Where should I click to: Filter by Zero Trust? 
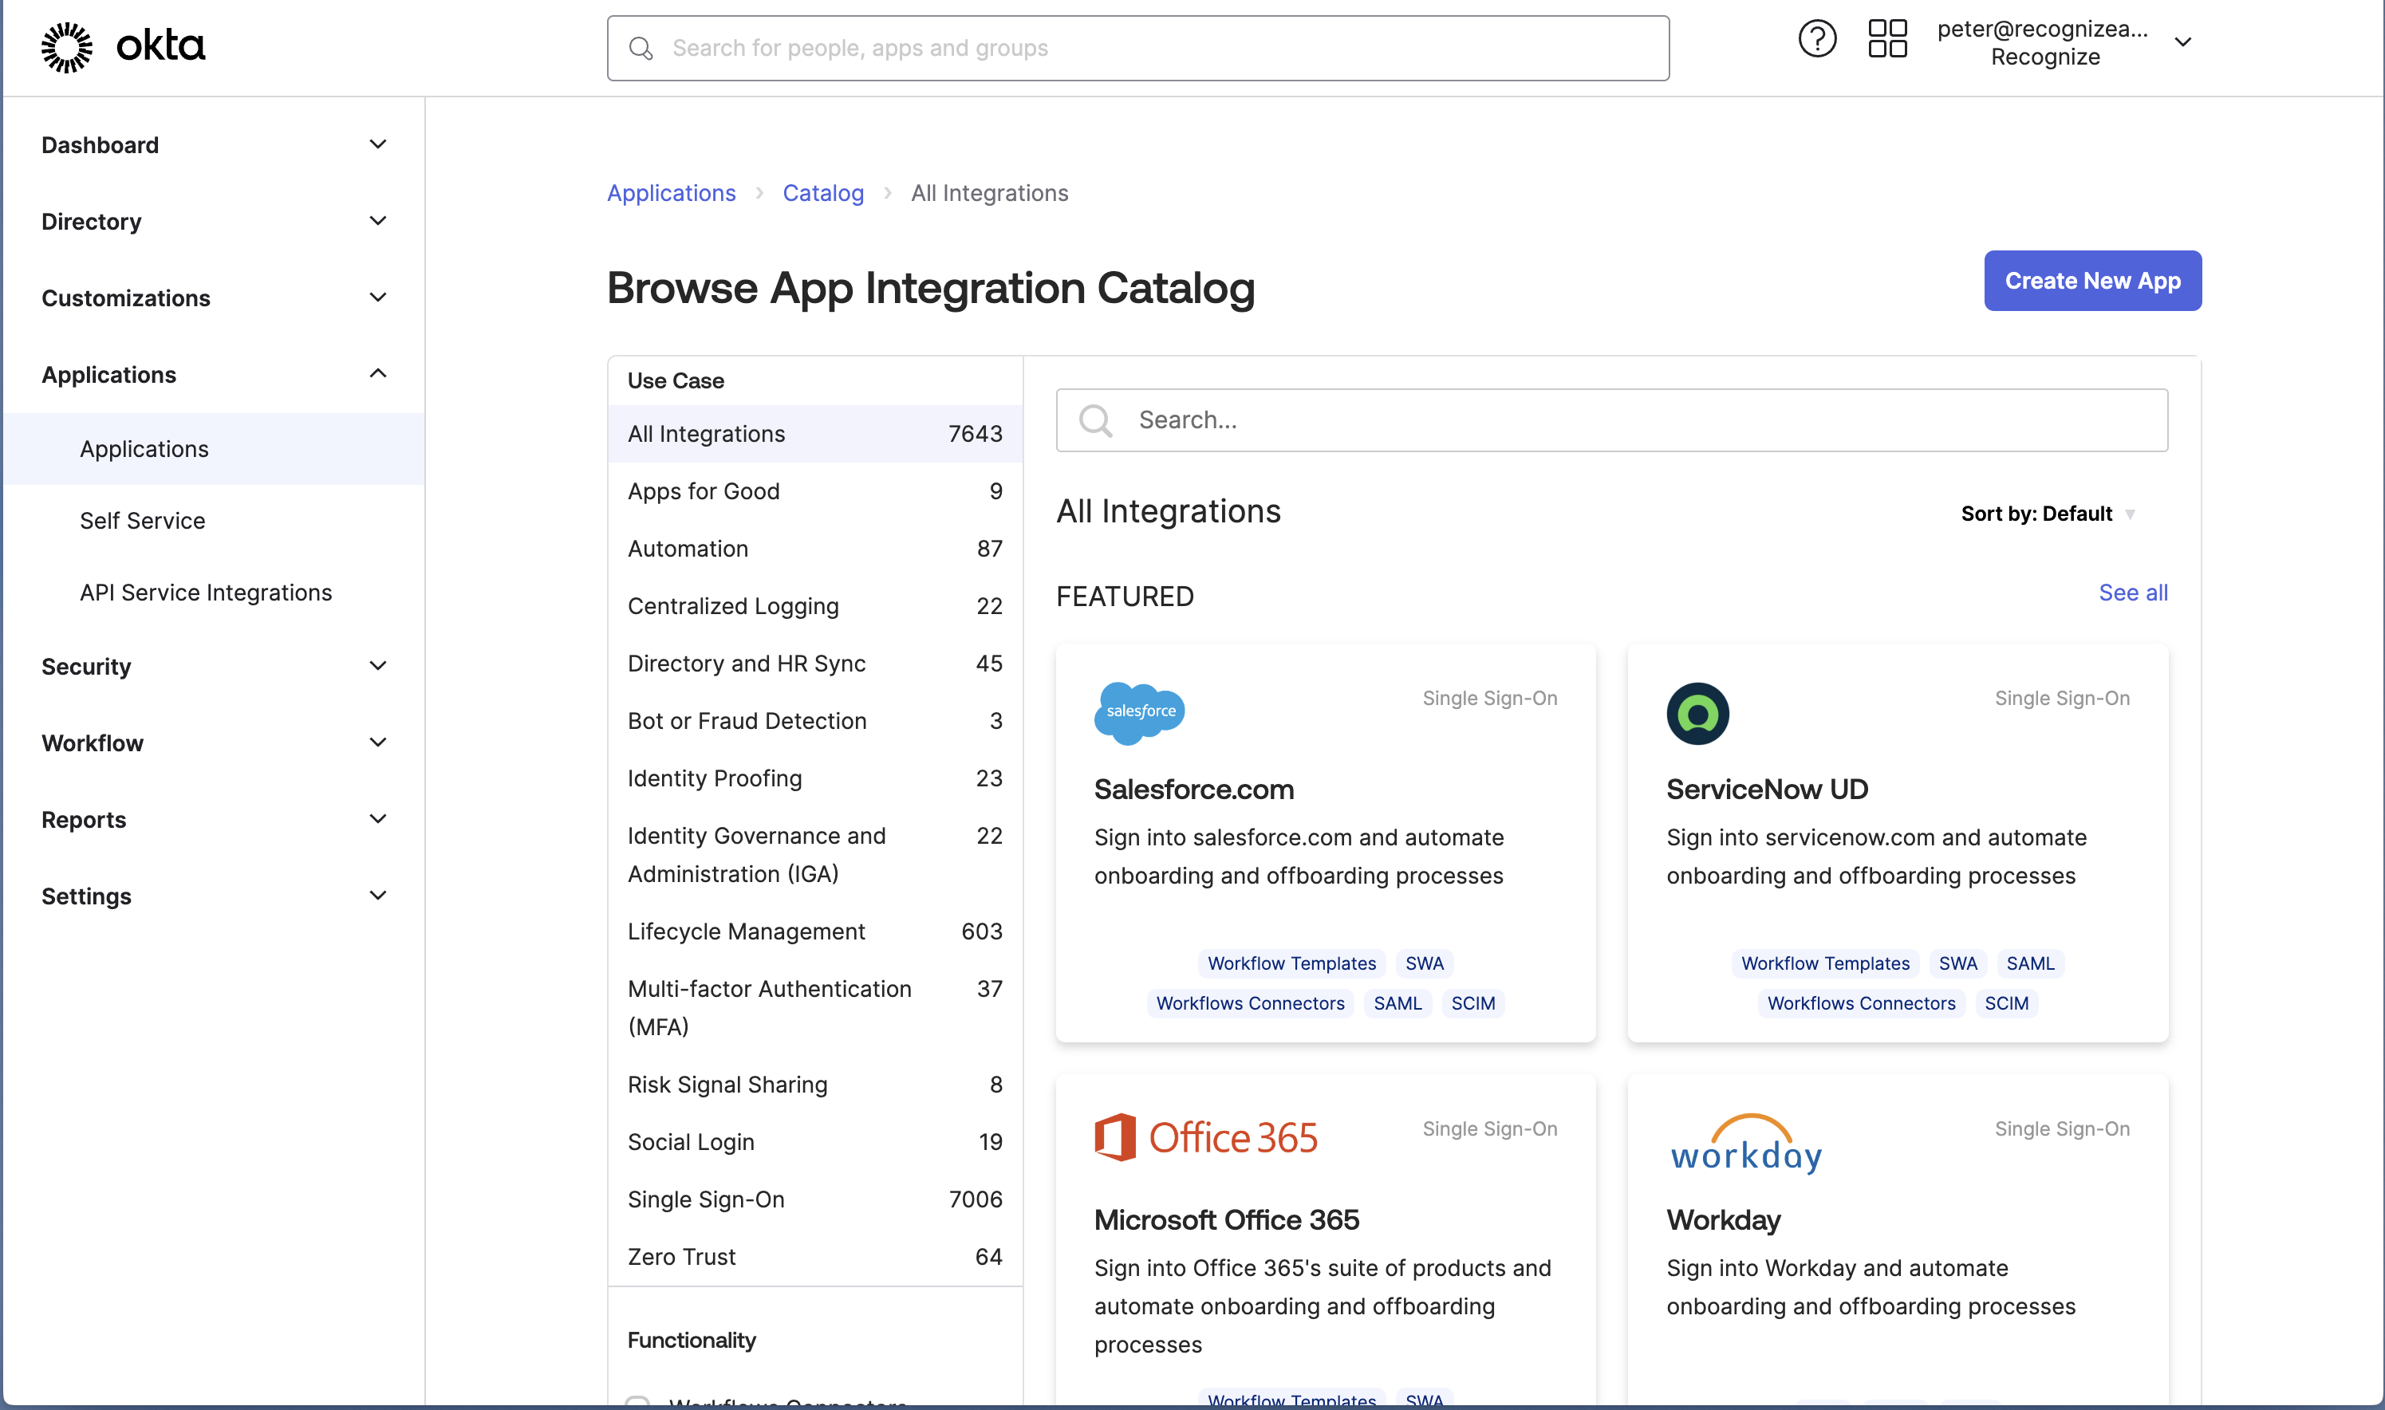click(x=814, y=1257)
